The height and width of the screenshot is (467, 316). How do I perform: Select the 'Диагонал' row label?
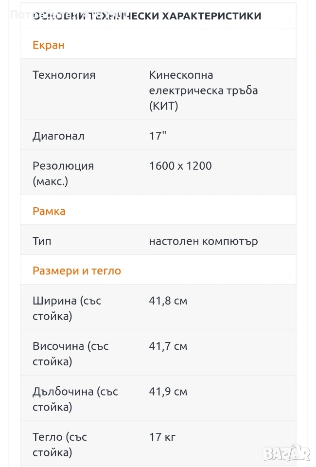(x=59, y=136)
